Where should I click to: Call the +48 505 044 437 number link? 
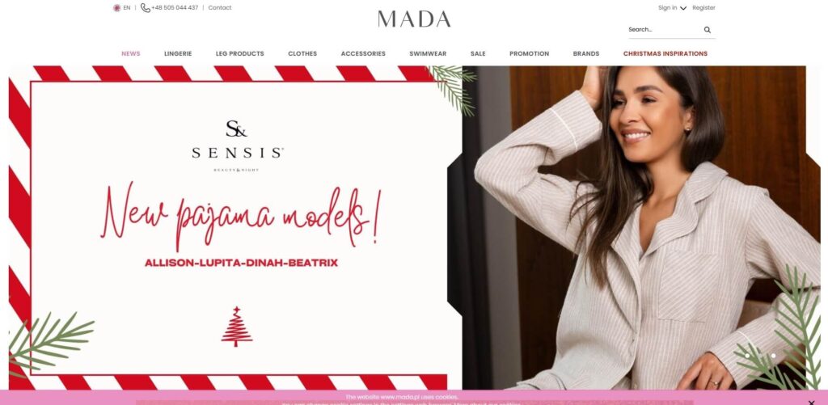(x=175, y=8)
